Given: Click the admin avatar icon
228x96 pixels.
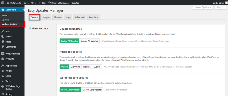Looking at the screenshot, I should click(226, 3).
